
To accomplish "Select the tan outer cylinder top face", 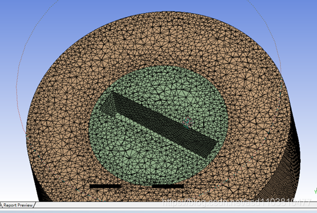I will [158, 41].
